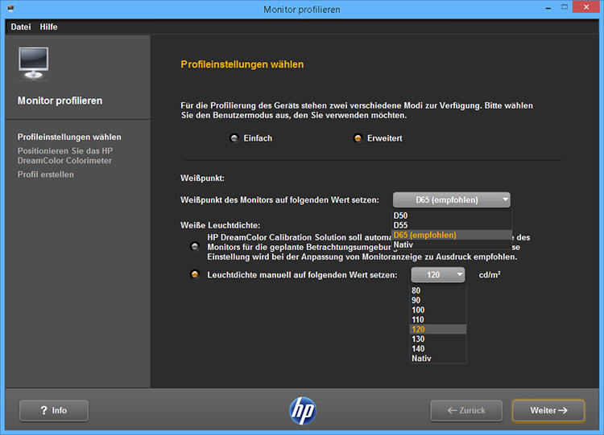Select the Einfach mode radio button
Image resolution: width=604 pixels, height=435 pixels.
(234, 138)
